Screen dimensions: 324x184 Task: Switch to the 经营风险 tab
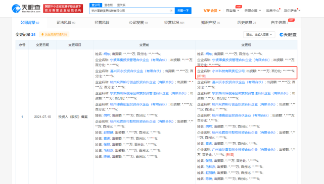[102, 23]
